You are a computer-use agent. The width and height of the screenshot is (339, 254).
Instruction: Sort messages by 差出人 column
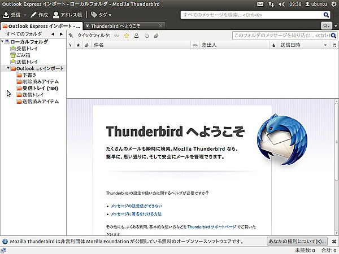pyautogui.click(x=234, y=45)
